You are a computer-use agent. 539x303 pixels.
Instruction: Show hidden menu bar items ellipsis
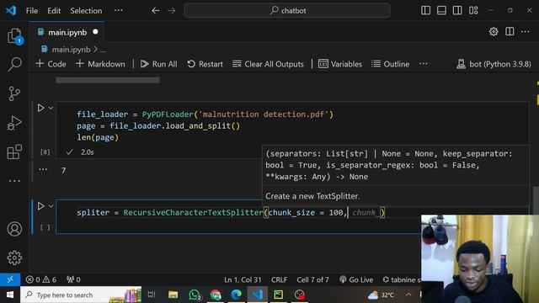(x=119, y=10)
